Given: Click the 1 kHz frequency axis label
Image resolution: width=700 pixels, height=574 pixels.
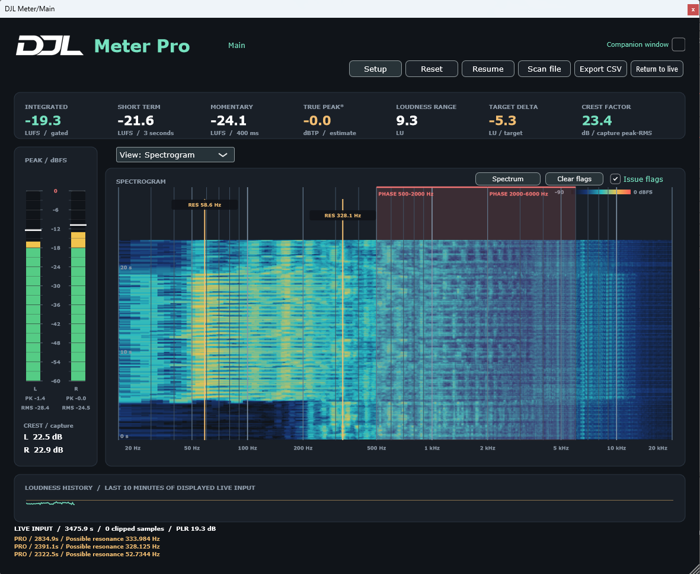Looking at the screenshot, I should tap(431, 448).
